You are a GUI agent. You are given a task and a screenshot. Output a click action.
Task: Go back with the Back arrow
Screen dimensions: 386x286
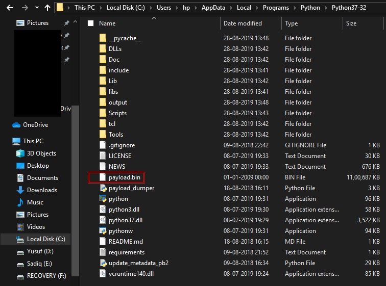tap(10, 8)
